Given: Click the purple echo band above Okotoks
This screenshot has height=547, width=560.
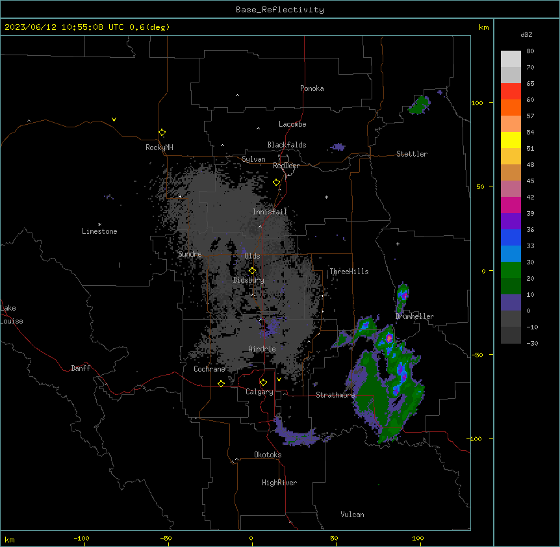Looking at the screenshot, I should pos(296,434).
